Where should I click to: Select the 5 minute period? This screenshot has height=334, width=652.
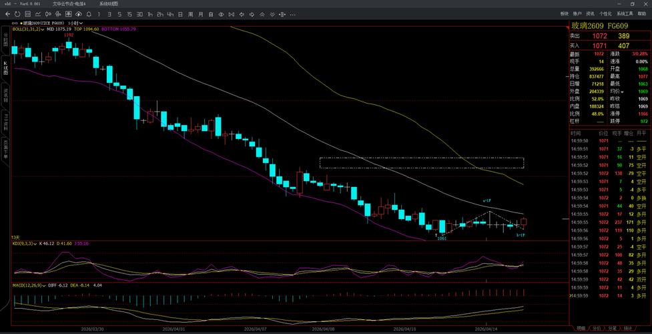click(x=119, y=14)
